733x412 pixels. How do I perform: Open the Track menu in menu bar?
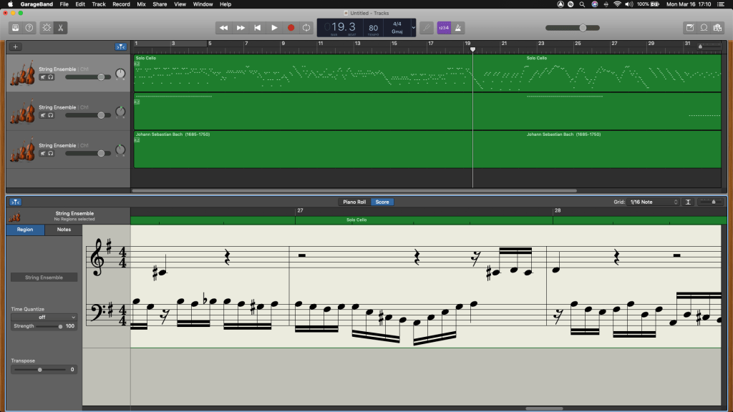point(99,4)
